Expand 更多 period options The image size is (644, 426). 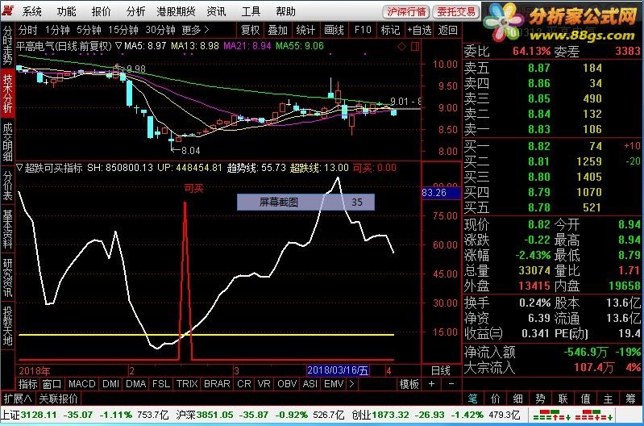pos(195,30)
